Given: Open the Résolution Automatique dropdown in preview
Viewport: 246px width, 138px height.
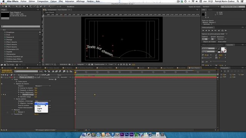Looking at the screenshot, I should 222,39.
